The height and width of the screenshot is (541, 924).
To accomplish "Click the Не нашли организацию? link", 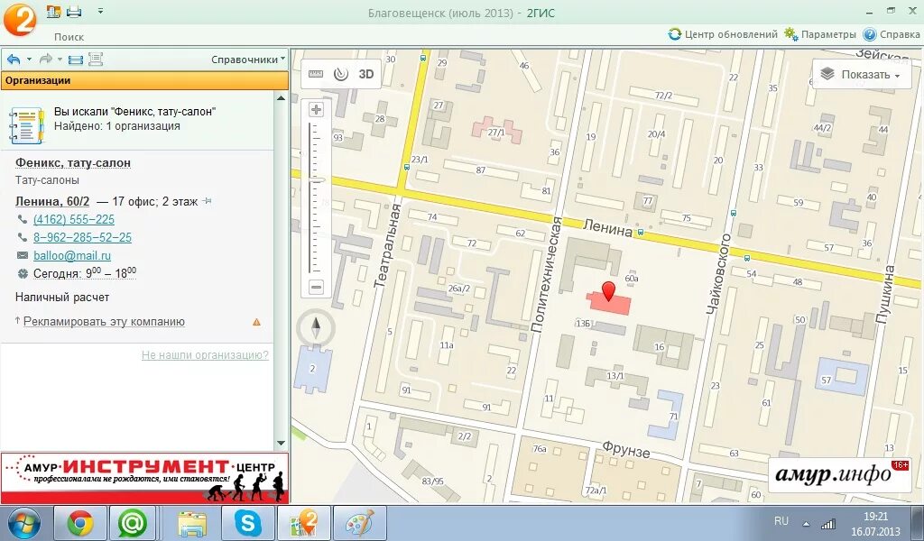I will (x=205, y=355).
